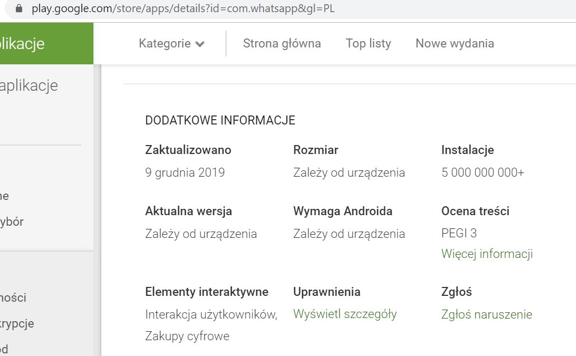Open the Nowe wydania section
Screen dimensions: 576x356
(454, 43)
